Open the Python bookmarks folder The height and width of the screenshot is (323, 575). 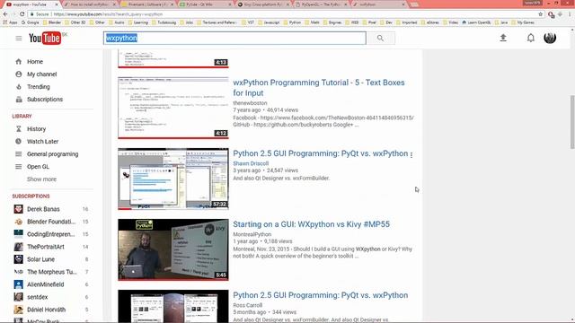coord(292,22)
